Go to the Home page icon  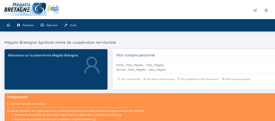pyautogui.click(x=8, y=25)
